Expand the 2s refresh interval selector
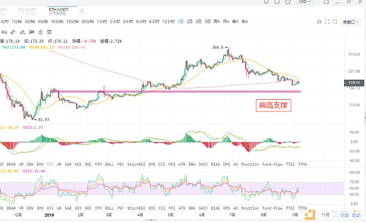 pyautogui.click(x=319, y=22)
